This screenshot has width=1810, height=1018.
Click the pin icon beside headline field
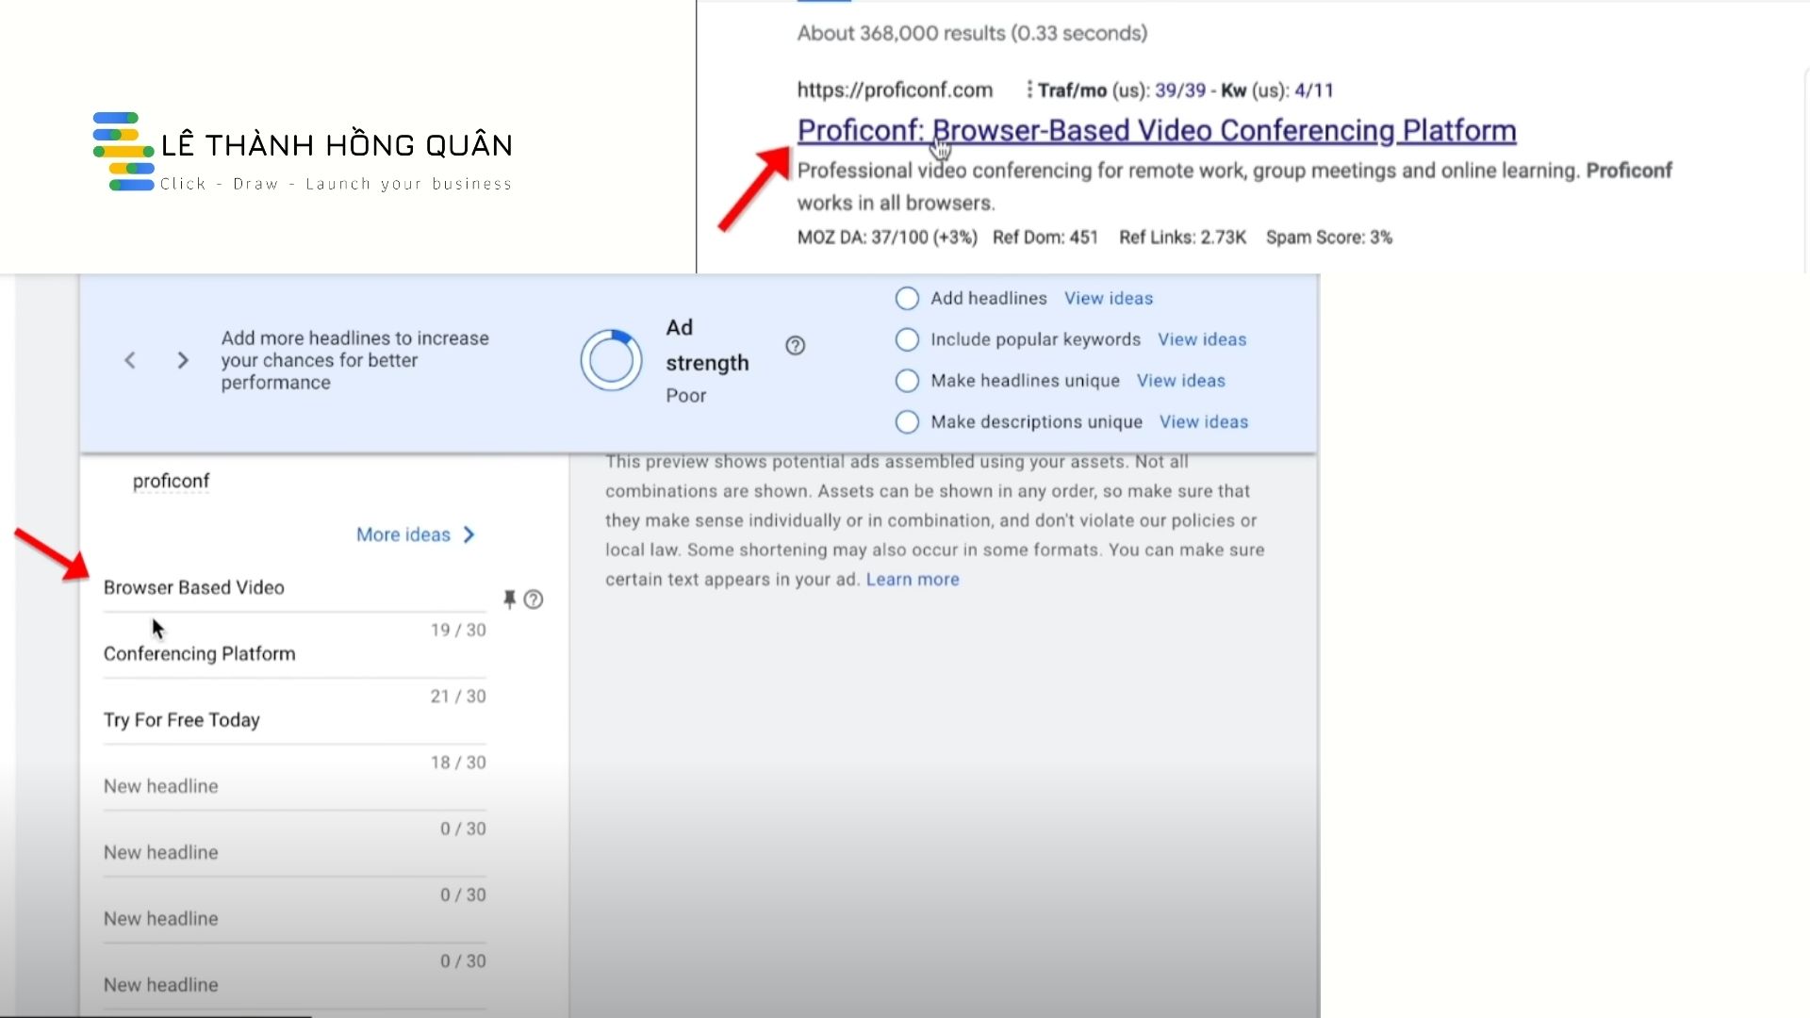click(x=509, y=599)
